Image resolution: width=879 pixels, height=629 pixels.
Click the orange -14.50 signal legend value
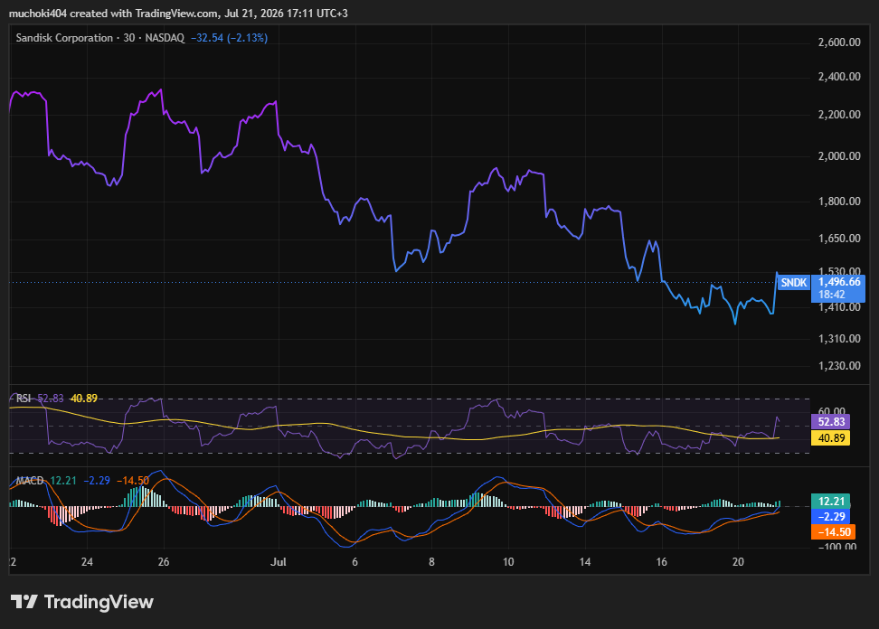point(133,481)
